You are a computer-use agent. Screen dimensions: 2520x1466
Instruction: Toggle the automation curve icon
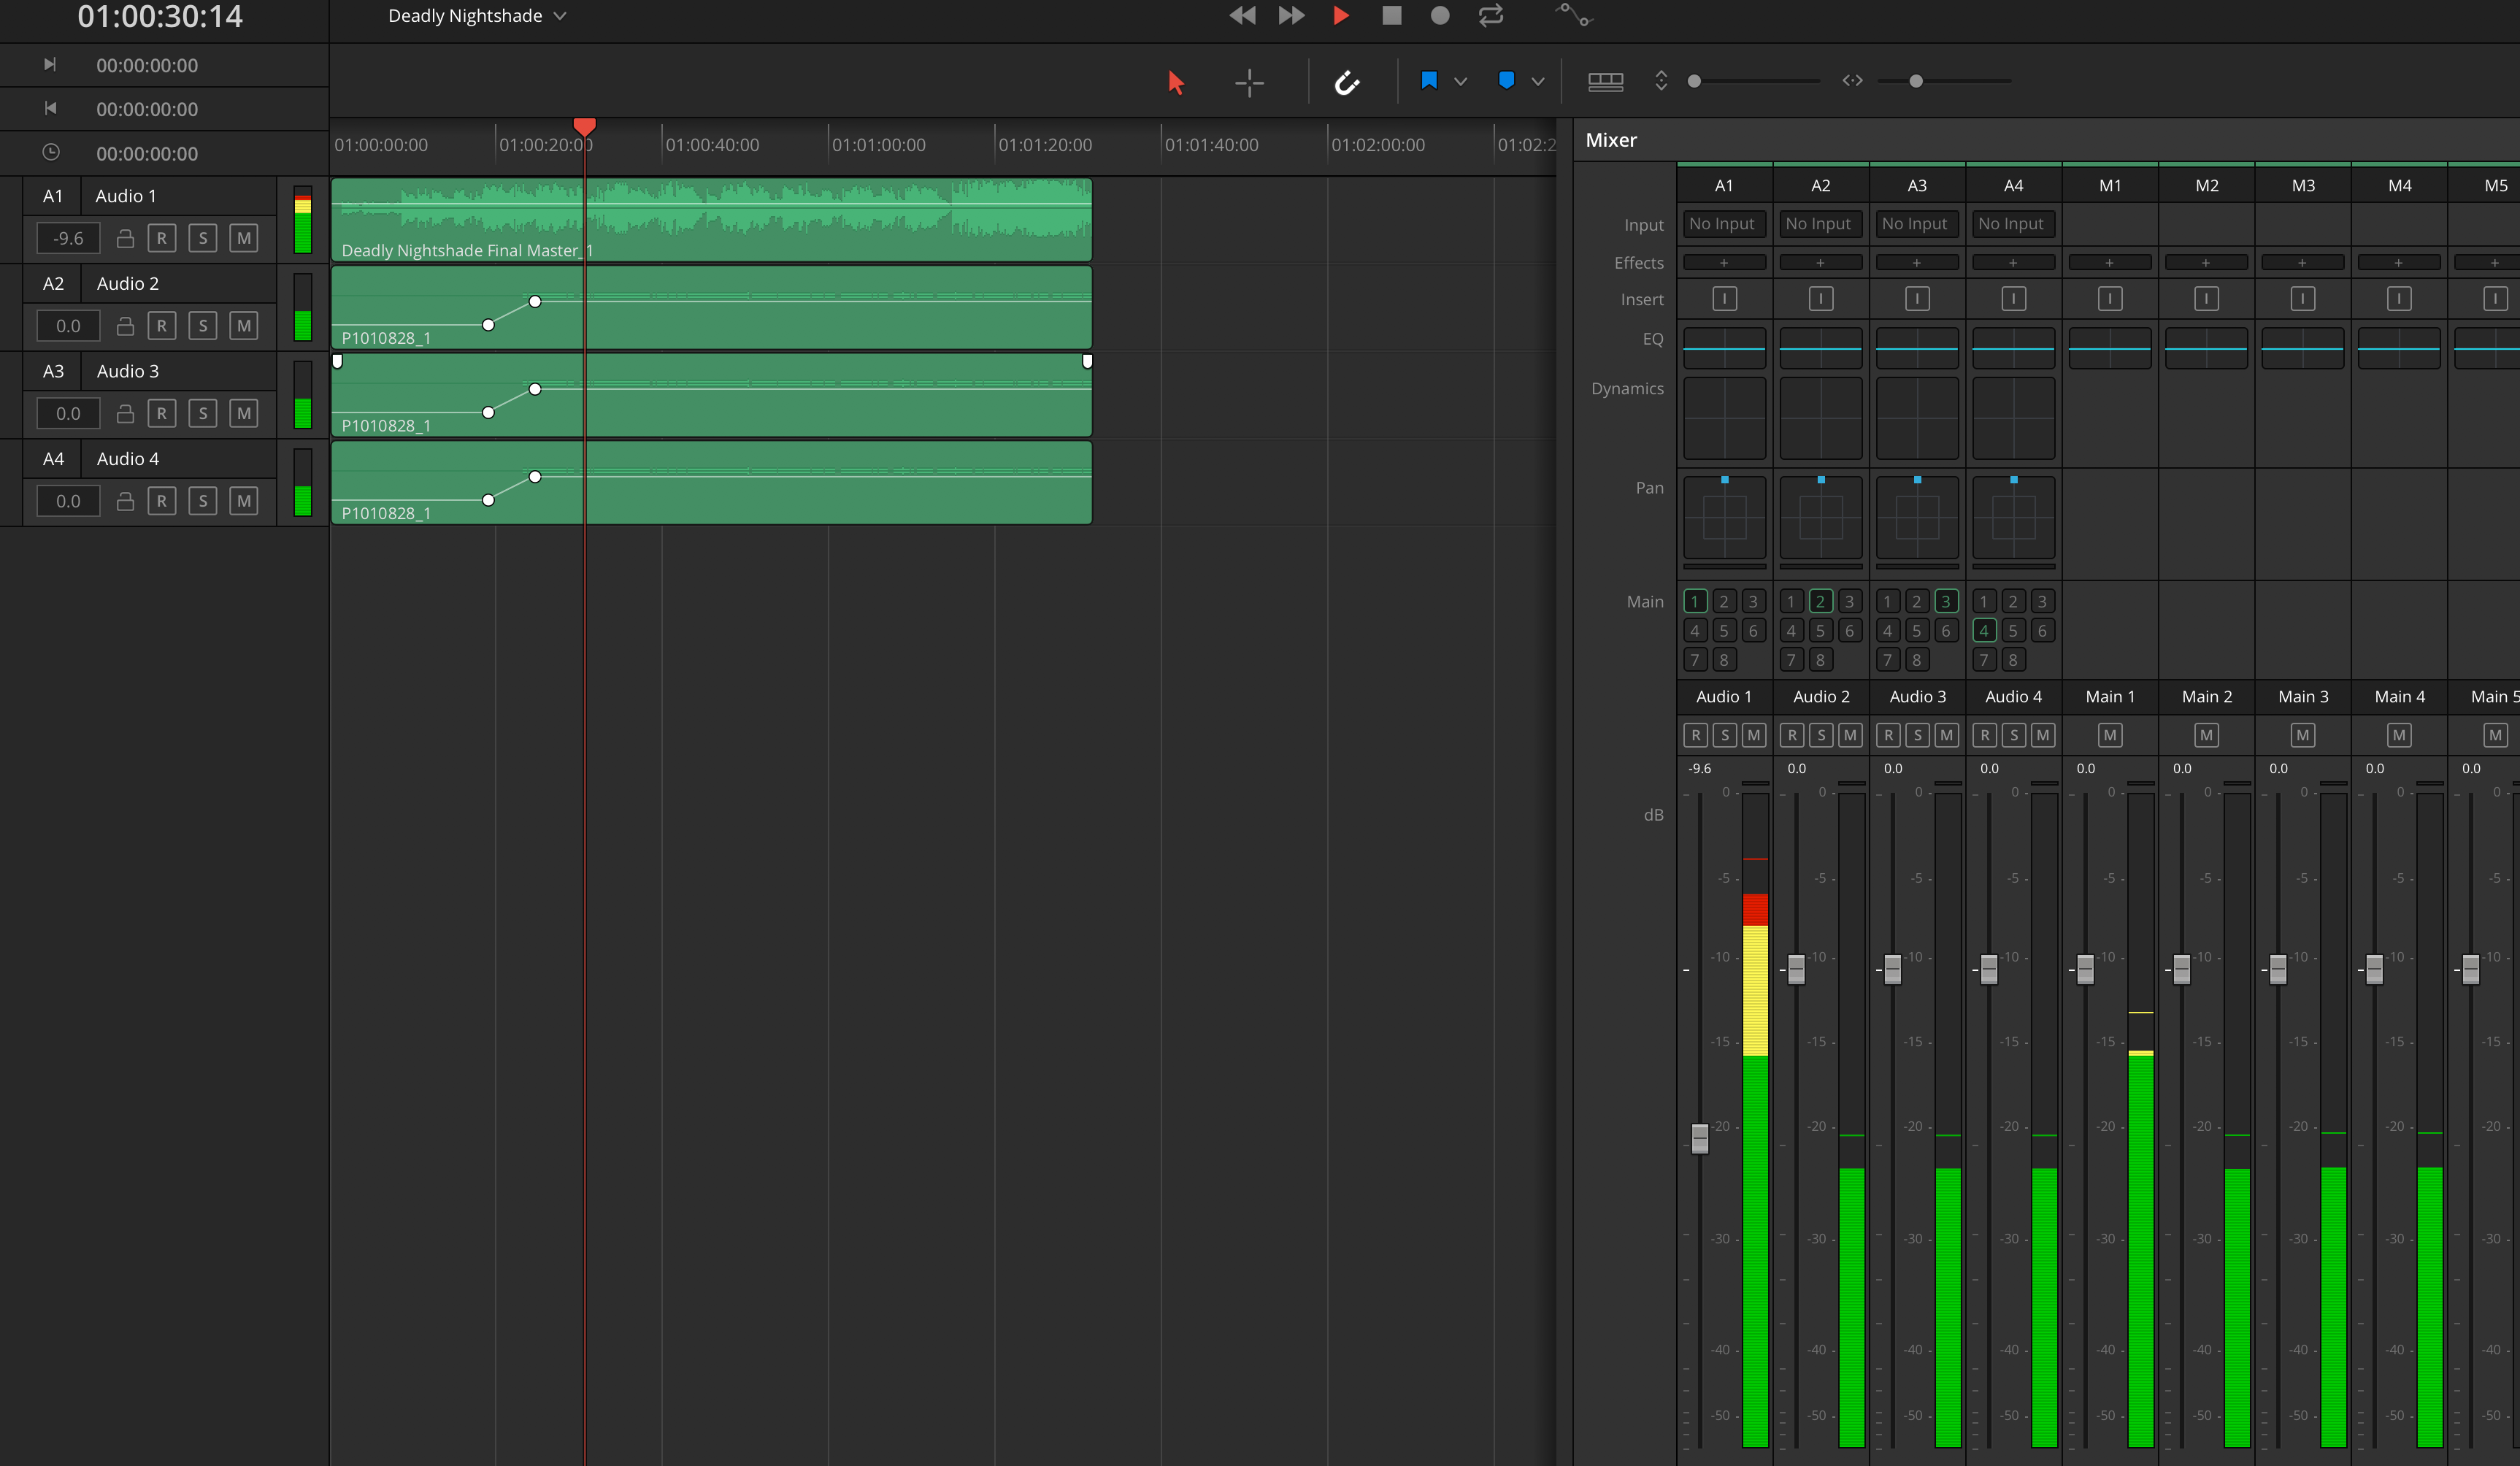click(1573, 15)
